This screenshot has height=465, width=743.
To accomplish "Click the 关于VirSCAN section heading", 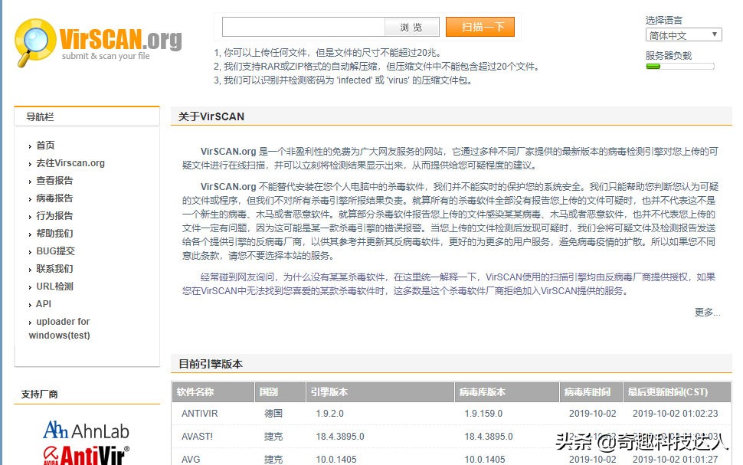I will click(211, 116).
